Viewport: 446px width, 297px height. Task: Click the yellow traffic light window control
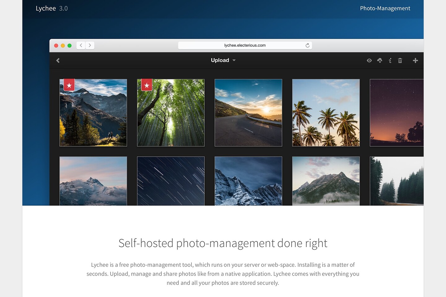63,45
